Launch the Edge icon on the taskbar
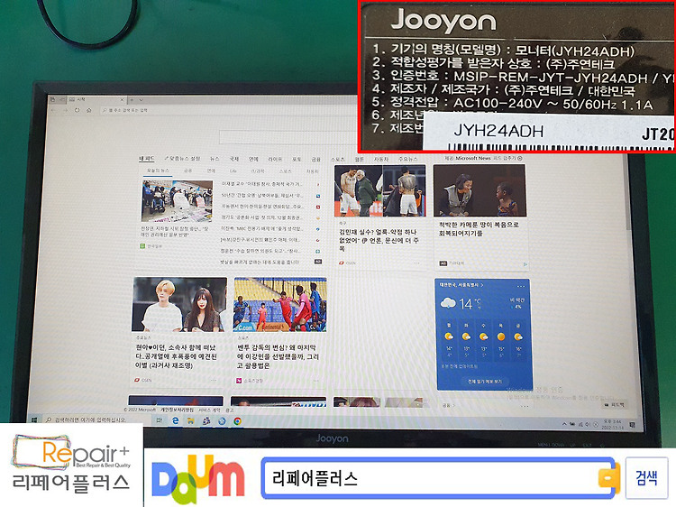This screenshot has height=507, width=676. pos(176,420)
